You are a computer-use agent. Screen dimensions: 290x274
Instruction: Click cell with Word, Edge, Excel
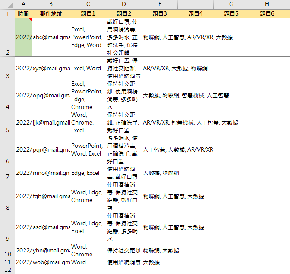pyautogui.click(x=88, y=227)
